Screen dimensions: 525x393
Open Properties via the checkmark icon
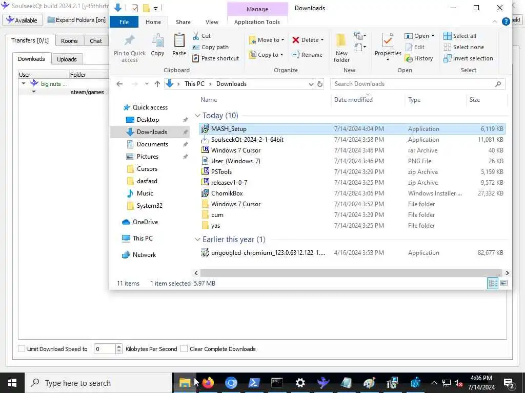(388, 41)
